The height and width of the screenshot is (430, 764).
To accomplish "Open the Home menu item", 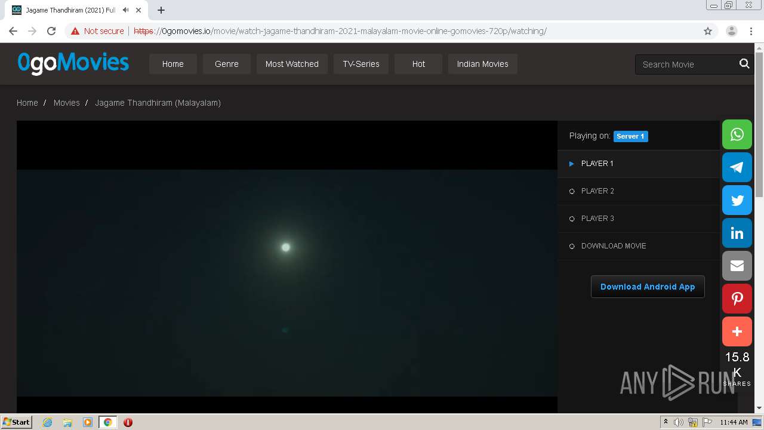I will (x=173, y=64).
